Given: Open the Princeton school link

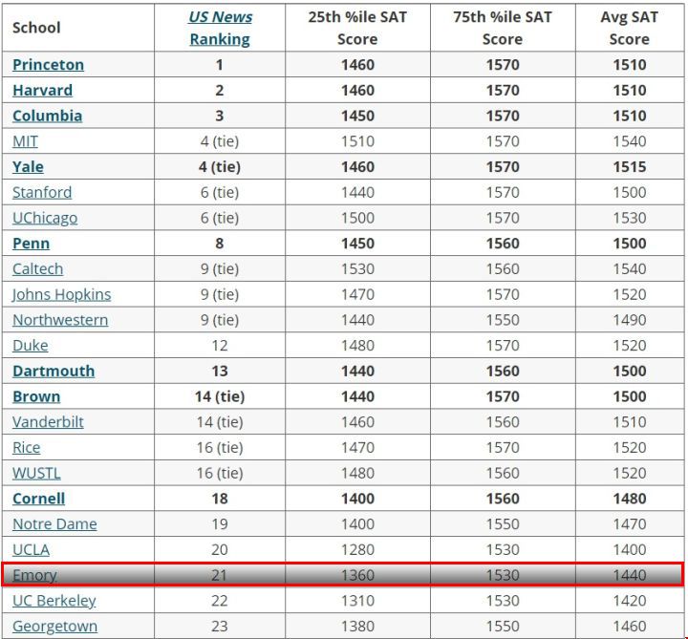Looking at the screenshot, I should [49, 65].
